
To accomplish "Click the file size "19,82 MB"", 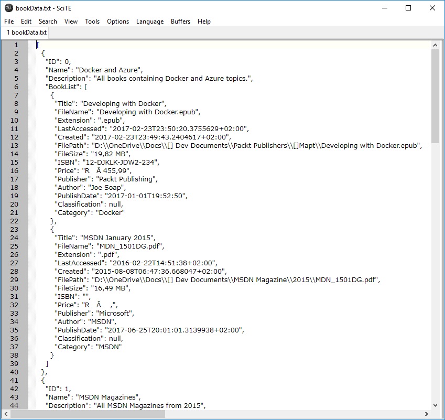I will point(110,154).
